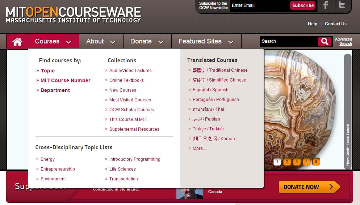Open Advanced Search
The height and width of the screenshot is (205, 360).
(x=343, y=41)
